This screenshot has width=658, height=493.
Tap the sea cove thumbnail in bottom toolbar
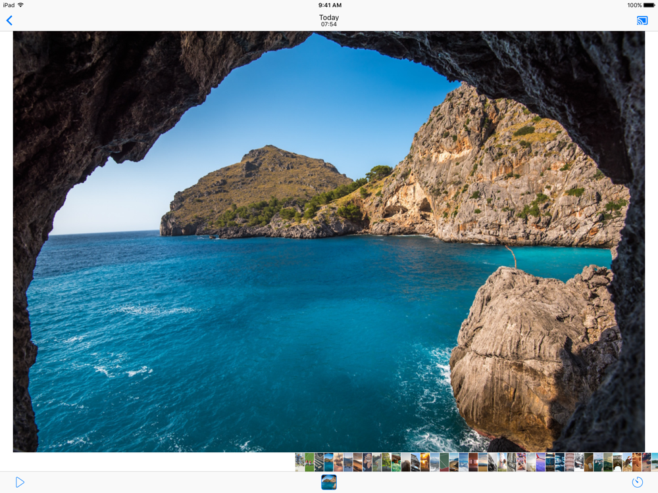[329, 482]
